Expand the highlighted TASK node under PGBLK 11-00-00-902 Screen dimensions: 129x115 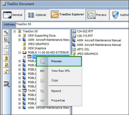[x=24, y=57]
